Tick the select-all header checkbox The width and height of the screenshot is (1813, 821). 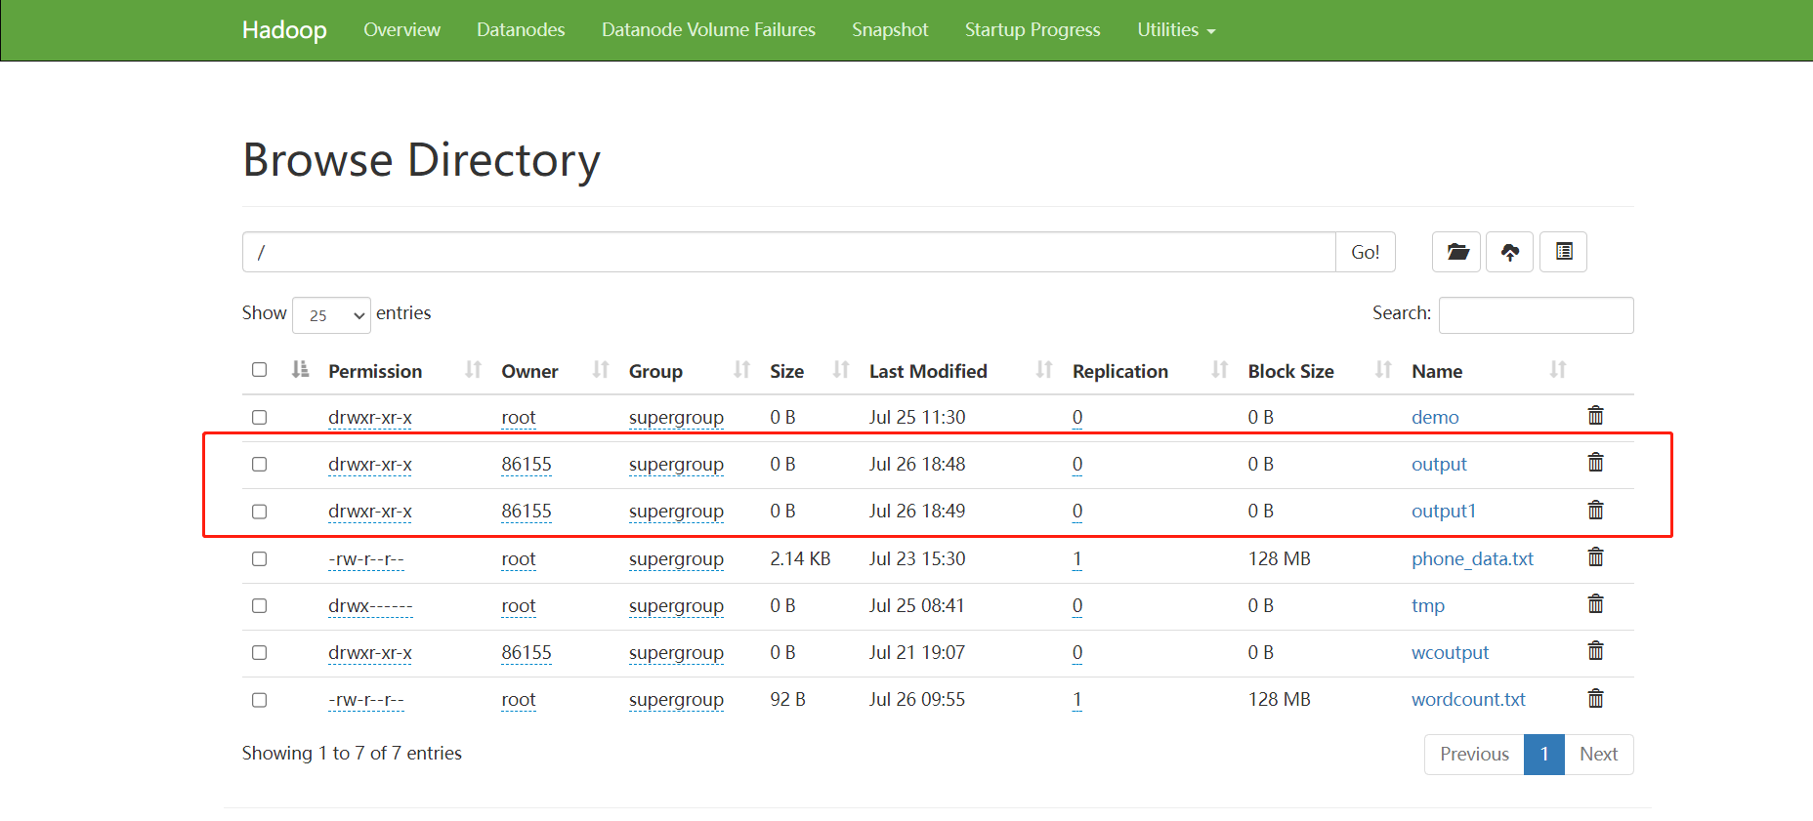(x=259, y=370)
